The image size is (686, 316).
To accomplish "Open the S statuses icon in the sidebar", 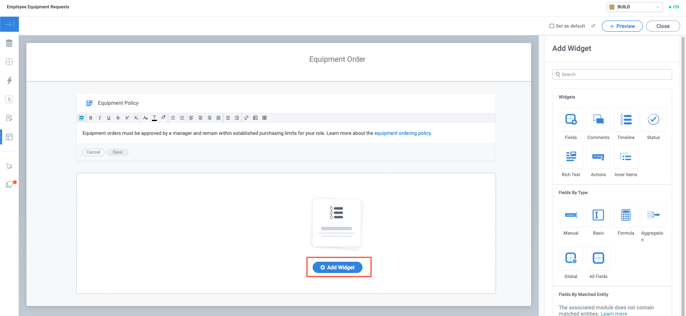I will coord(9,99).
